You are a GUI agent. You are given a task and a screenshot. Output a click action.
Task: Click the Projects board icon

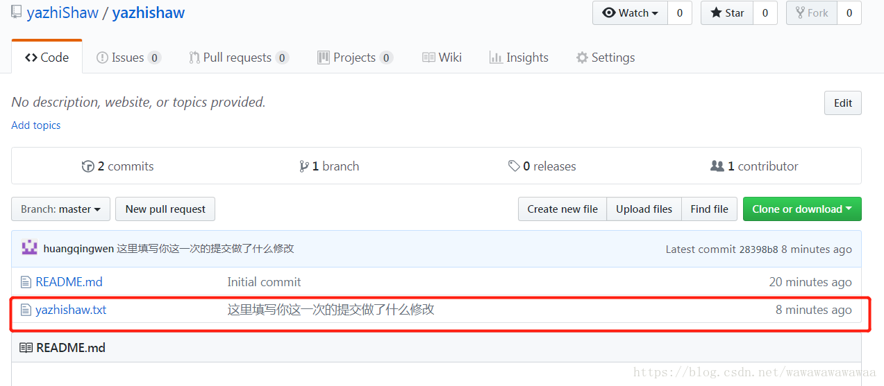pyautogui.click(x=324, y=58)
